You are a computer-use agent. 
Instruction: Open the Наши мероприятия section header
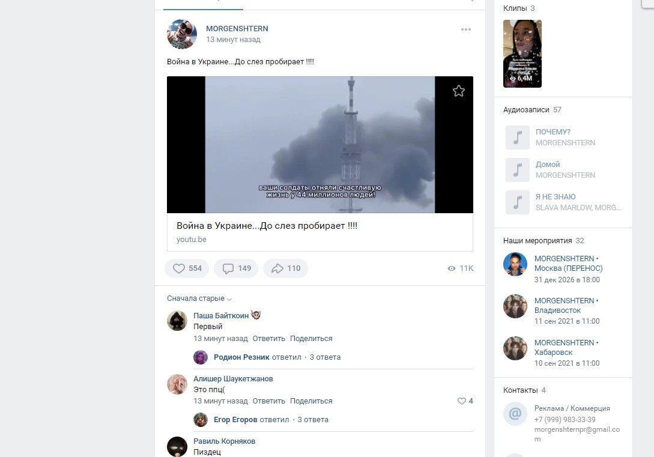pyautogui.click(x=537, y=240)
